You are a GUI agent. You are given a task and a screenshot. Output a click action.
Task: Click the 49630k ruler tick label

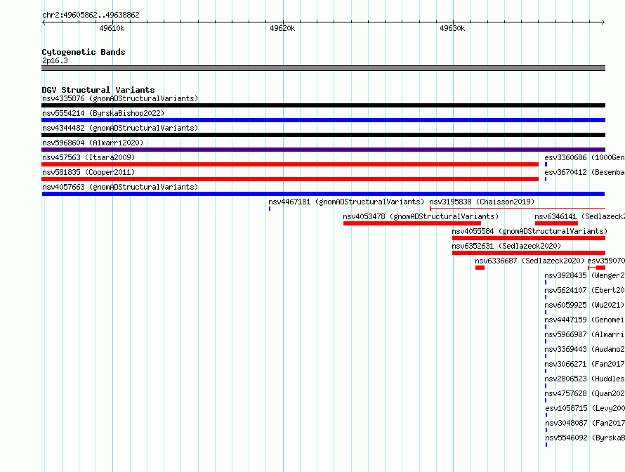[x=452, y=28]
